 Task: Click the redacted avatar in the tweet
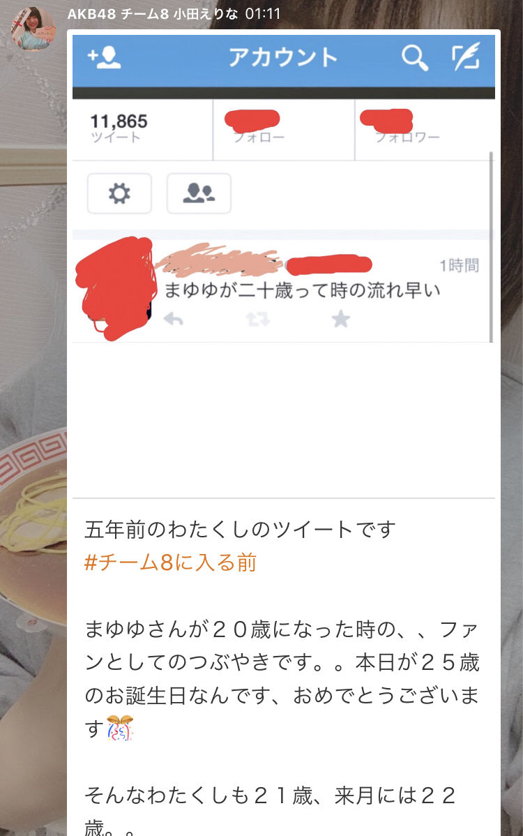pyautogui.click(x=115, y=288)
